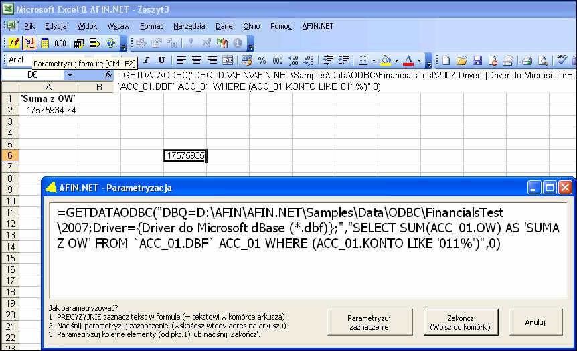Apply percent style to the cell
Image resolution: width=577 pixels, height=351 pixels.
pyautogui.click(x=262, y=60)
